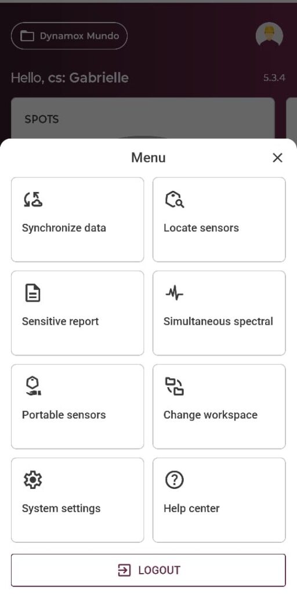Click the SPOTS card behind the menu
The height and width of the screenshot is (594, 297).
tap(143, 118)
